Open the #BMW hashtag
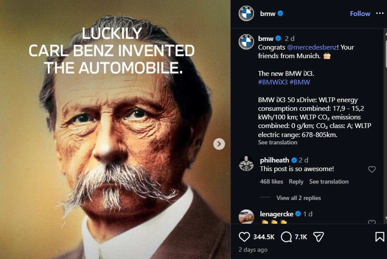The height and width of the screenshot is (259, 387). (300, 82)
